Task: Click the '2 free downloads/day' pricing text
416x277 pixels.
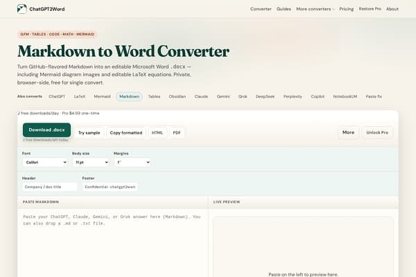Action: pyautogui.click(x=59, y=113)
